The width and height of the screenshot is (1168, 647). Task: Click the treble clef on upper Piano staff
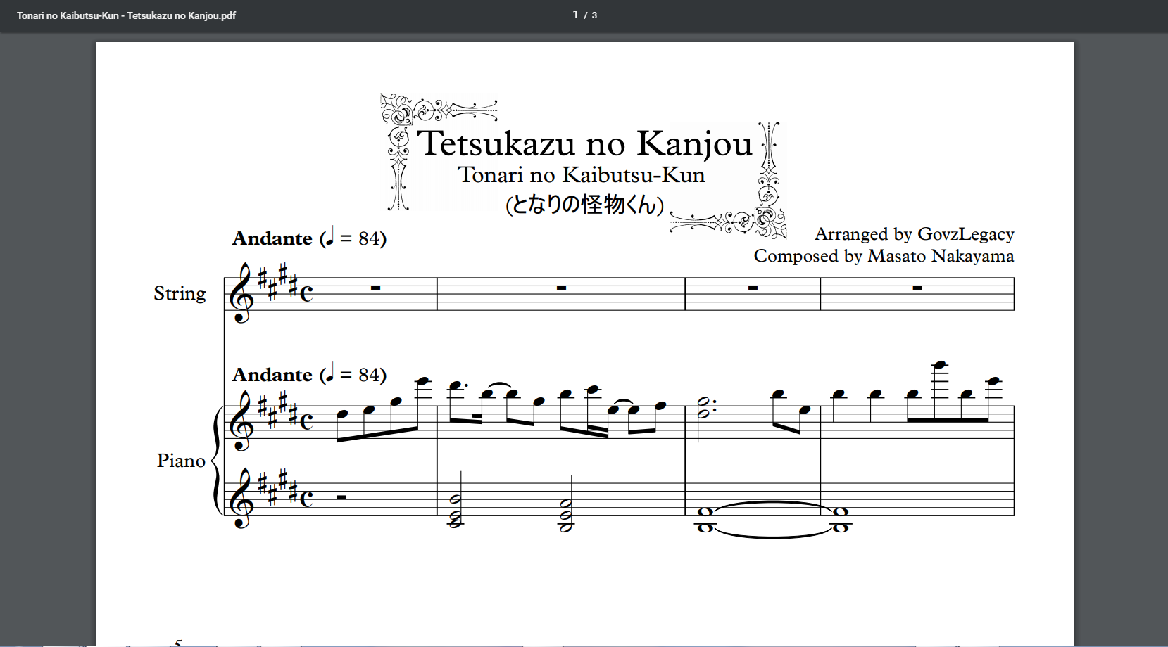(241, 421)
